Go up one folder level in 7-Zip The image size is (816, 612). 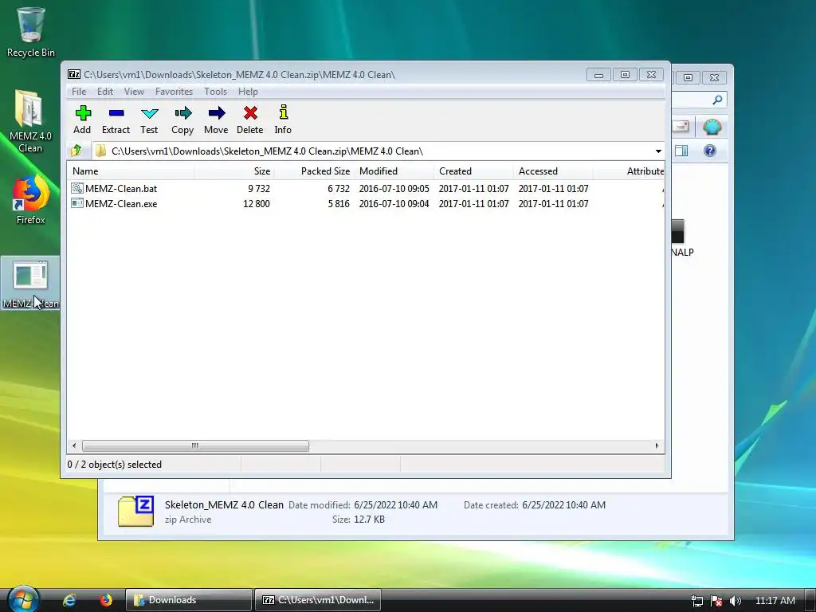pos(76,151)
